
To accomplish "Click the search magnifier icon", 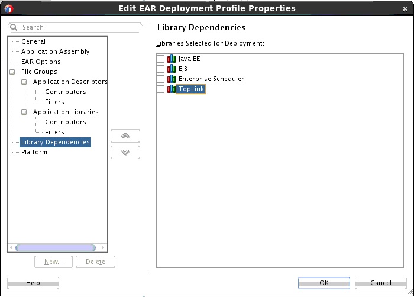I will click(x=14, y=27).
